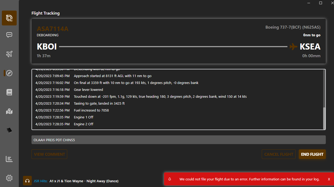Dismiss the flight filing error notification

point(329,179)
